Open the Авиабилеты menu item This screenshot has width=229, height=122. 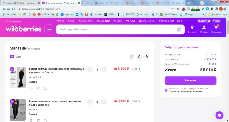click(86, 21)
